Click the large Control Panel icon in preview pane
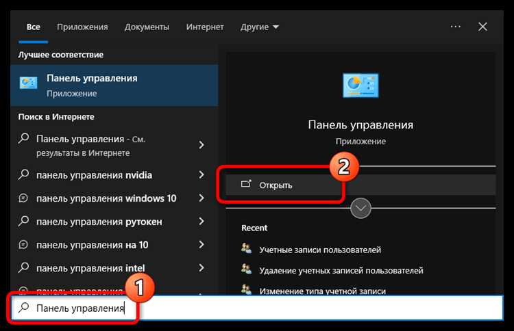This screenshot has height=331, width=514. 360,85
